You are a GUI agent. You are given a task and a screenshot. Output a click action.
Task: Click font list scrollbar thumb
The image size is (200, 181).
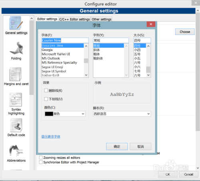click(x=86, y=61)
